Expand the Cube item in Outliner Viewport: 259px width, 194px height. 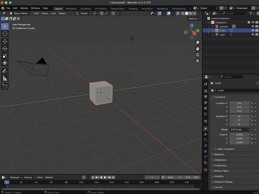coord(213,31)
